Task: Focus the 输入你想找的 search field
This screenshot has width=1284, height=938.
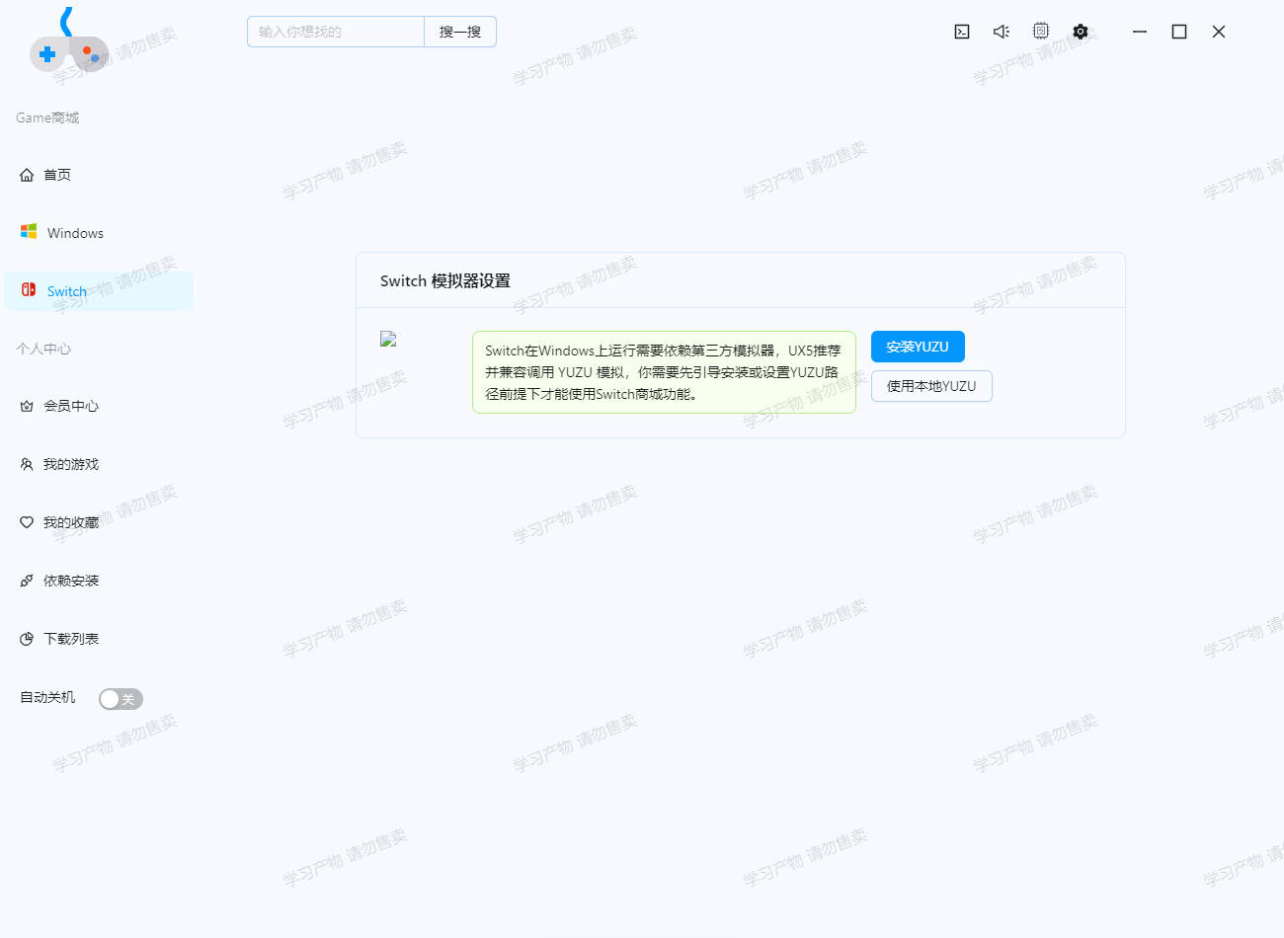Action: pyautogui.click(x=336, y=32)
